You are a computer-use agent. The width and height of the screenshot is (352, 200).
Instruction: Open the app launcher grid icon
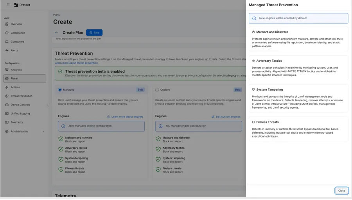[9, 5]
